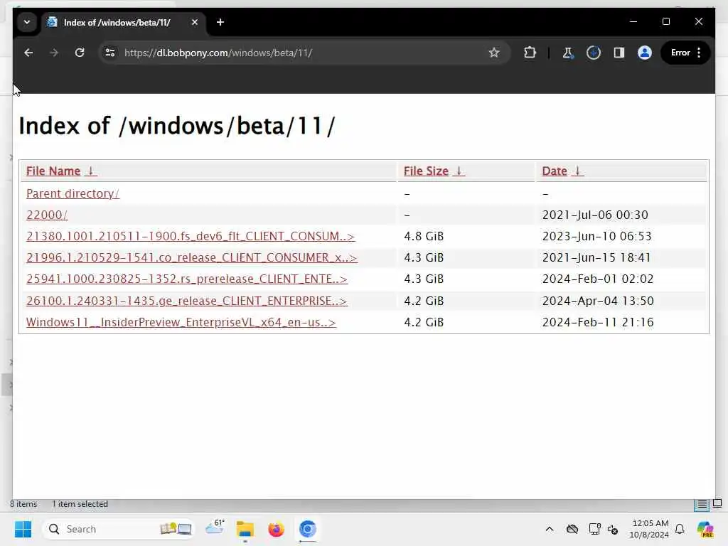Open the muted volume tray icon
Screen dimensions: 728x546
click(613, 529)
